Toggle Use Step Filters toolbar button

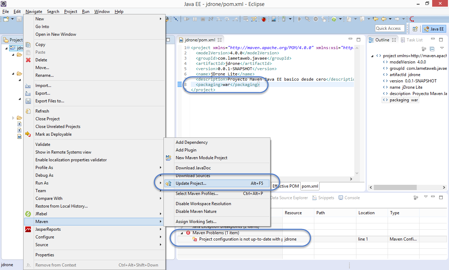click(x=254, y=19)
